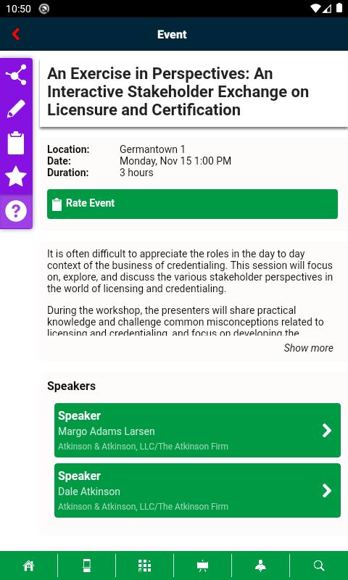348x580 pixels.
Task: Tap the phone icon in bottom bar
Action: 86,565
